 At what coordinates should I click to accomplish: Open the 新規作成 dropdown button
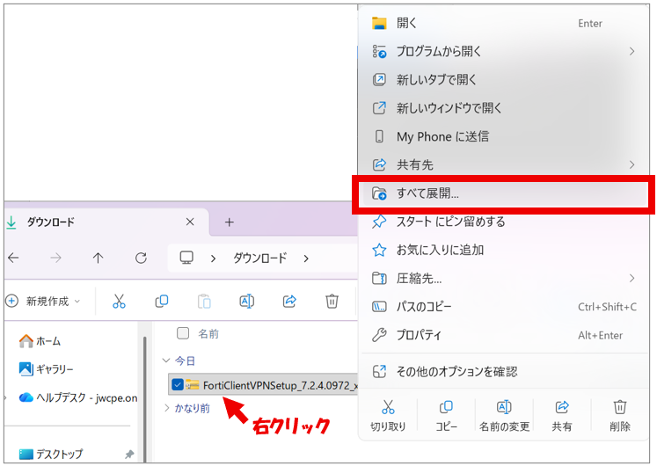click(x=43, y=301)
